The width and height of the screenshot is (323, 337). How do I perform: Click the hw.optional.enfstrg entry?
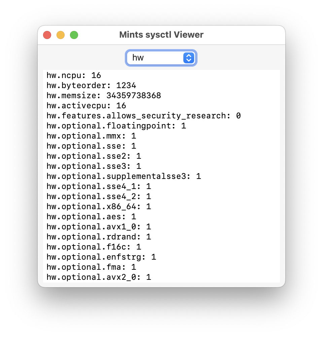(x=101, y=257)
